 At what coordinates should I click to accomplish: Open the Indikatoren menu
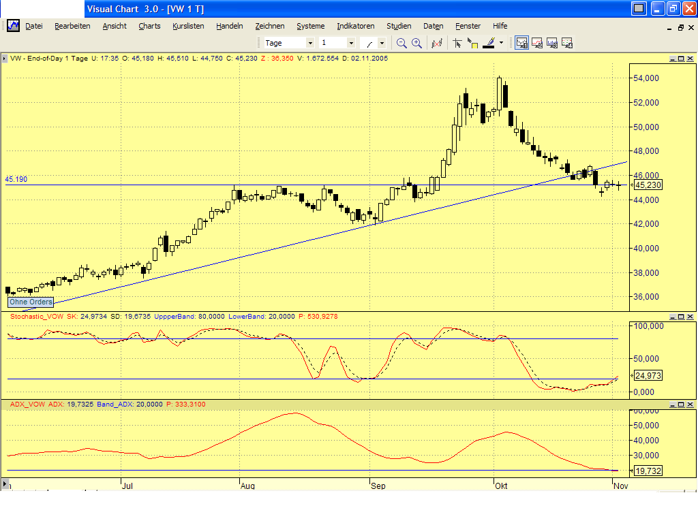tap(355, 26)
